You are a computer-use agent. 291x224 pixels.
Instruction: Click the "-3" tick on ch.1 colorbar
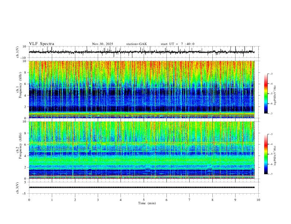(x=271, y=74)
